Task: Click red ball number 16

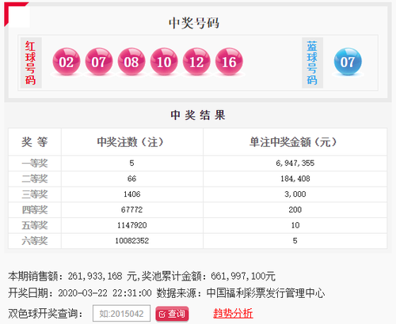Action: pyautogui.click(x=229, y=62)
